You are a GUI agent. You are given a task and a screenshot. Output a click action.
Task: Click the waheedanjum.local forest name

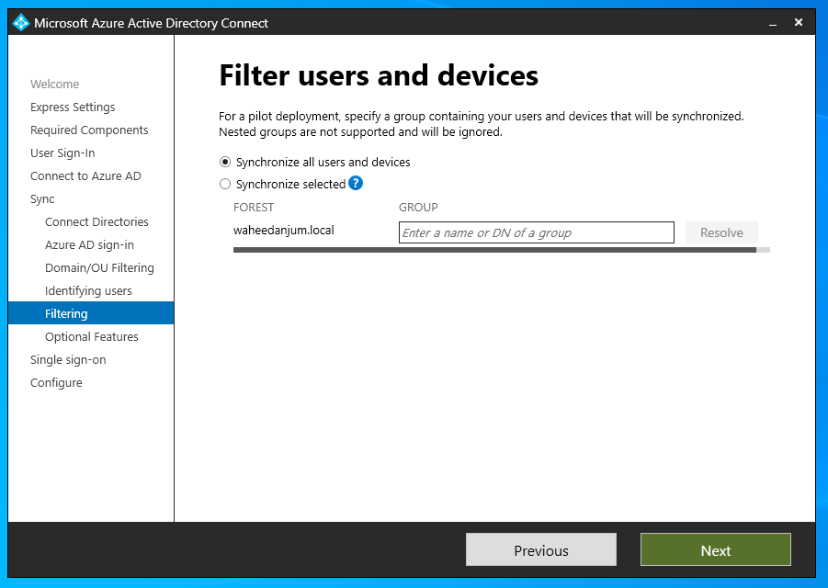(284, 230)
